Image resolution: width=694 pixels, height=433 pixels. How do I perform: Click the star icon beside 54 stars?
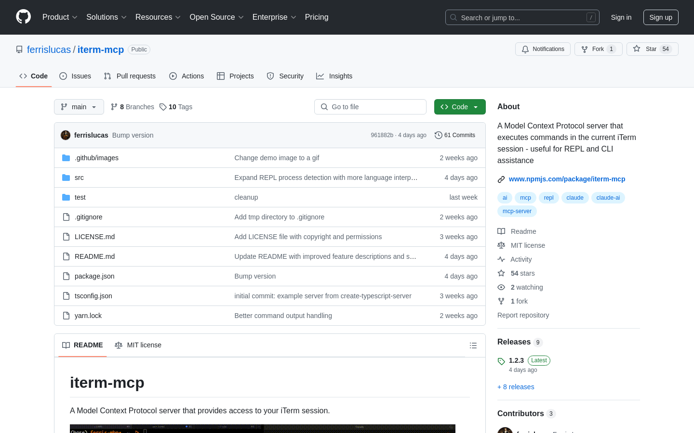pyautogui.click(x=501, y=273)
